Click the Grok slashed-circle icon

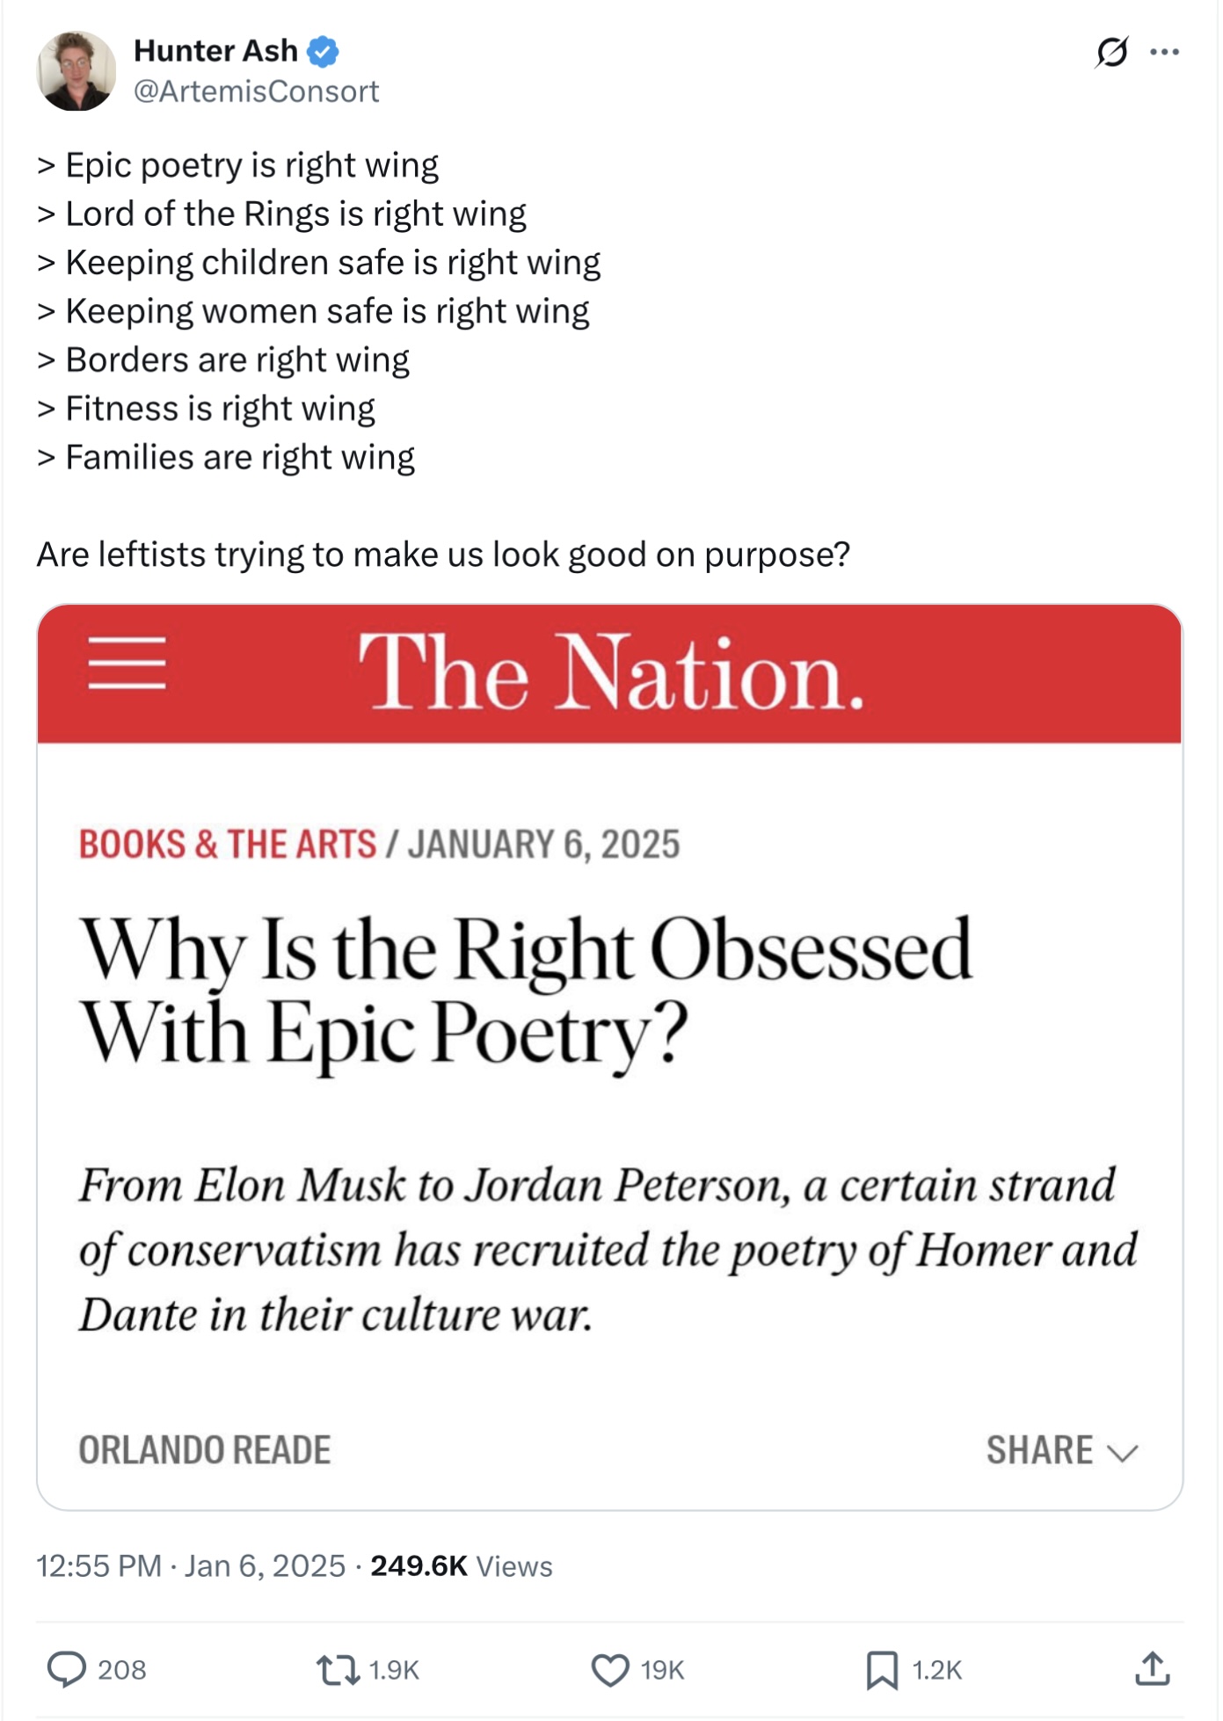(x=1111, y=52)
